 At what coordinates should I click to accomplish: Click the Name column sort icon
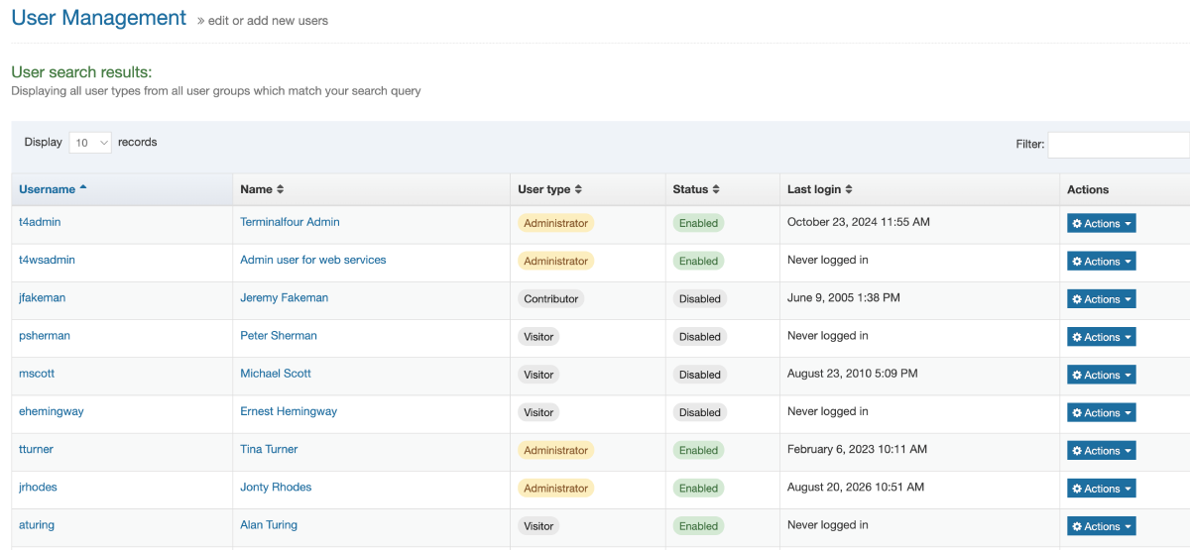tap(281, 189)
